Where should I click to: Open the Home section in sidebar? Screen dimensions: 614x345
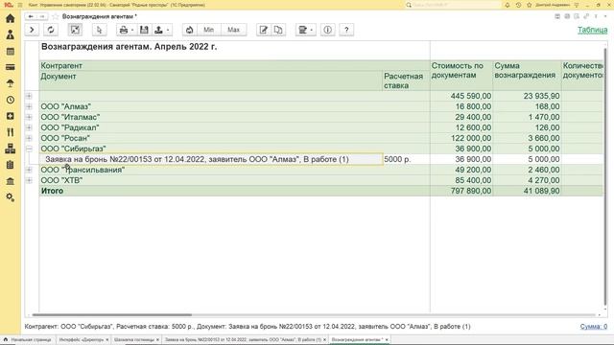coord(11,18)
